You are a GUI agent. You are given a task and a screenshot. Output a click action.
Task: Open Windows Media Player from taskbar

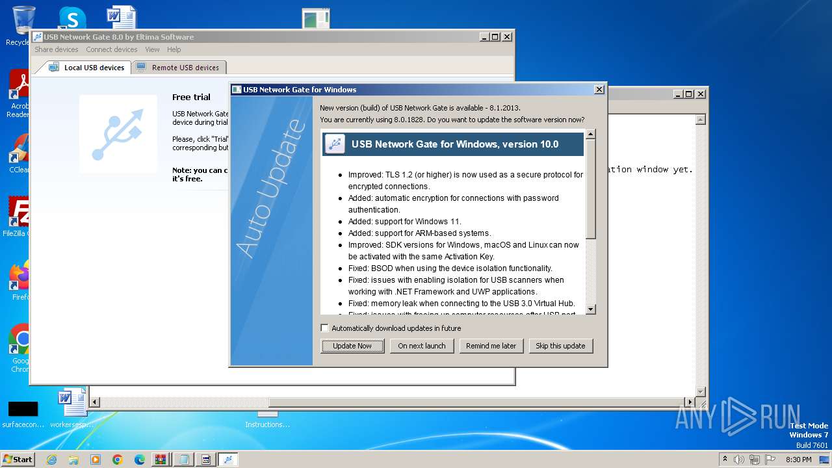[x=96, y=459]
